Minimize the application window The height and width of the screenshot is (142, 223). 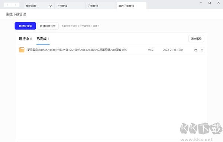[x=201, y=3]
